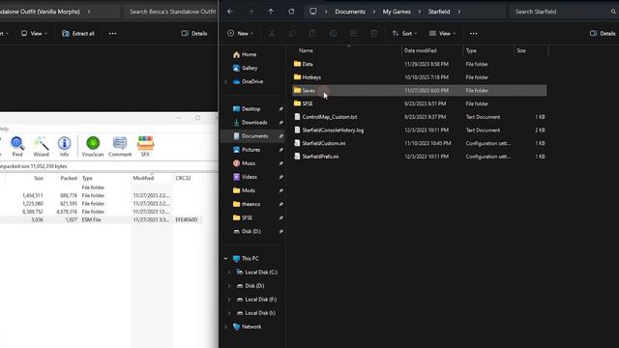Viewport: 619px width, 348px height.
Task: Unpin Documents from quick access
Action: pos(280,136)
